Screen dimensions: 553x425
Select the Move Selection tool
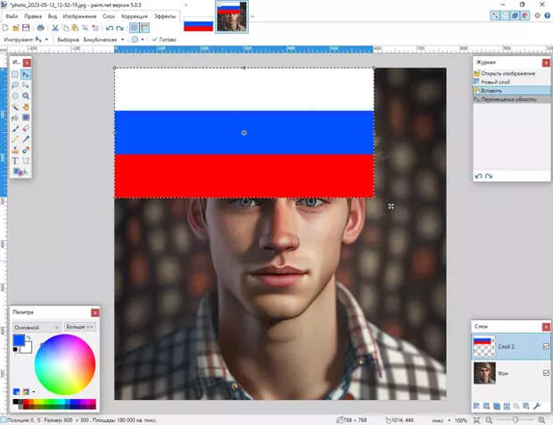tap(25, 85)
